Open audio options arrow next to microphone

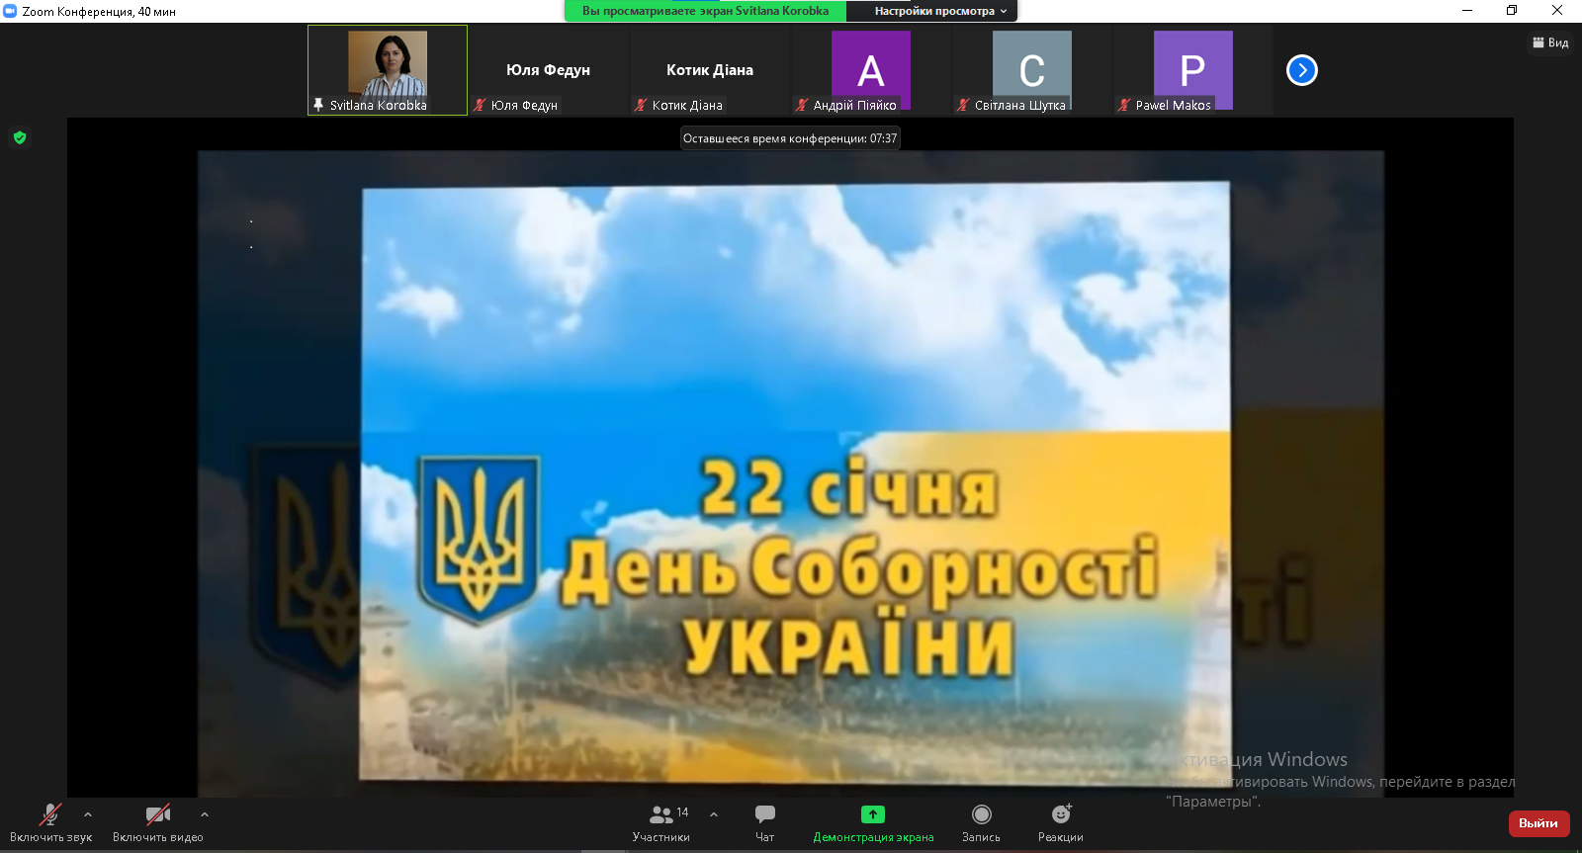(88, 814)
